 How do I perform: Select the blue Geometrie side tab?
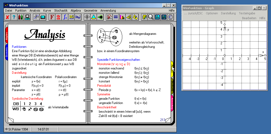pos(7,52)
